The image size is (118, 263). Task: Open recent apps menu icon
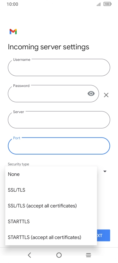pyautogui.click(x=88, y=255)
